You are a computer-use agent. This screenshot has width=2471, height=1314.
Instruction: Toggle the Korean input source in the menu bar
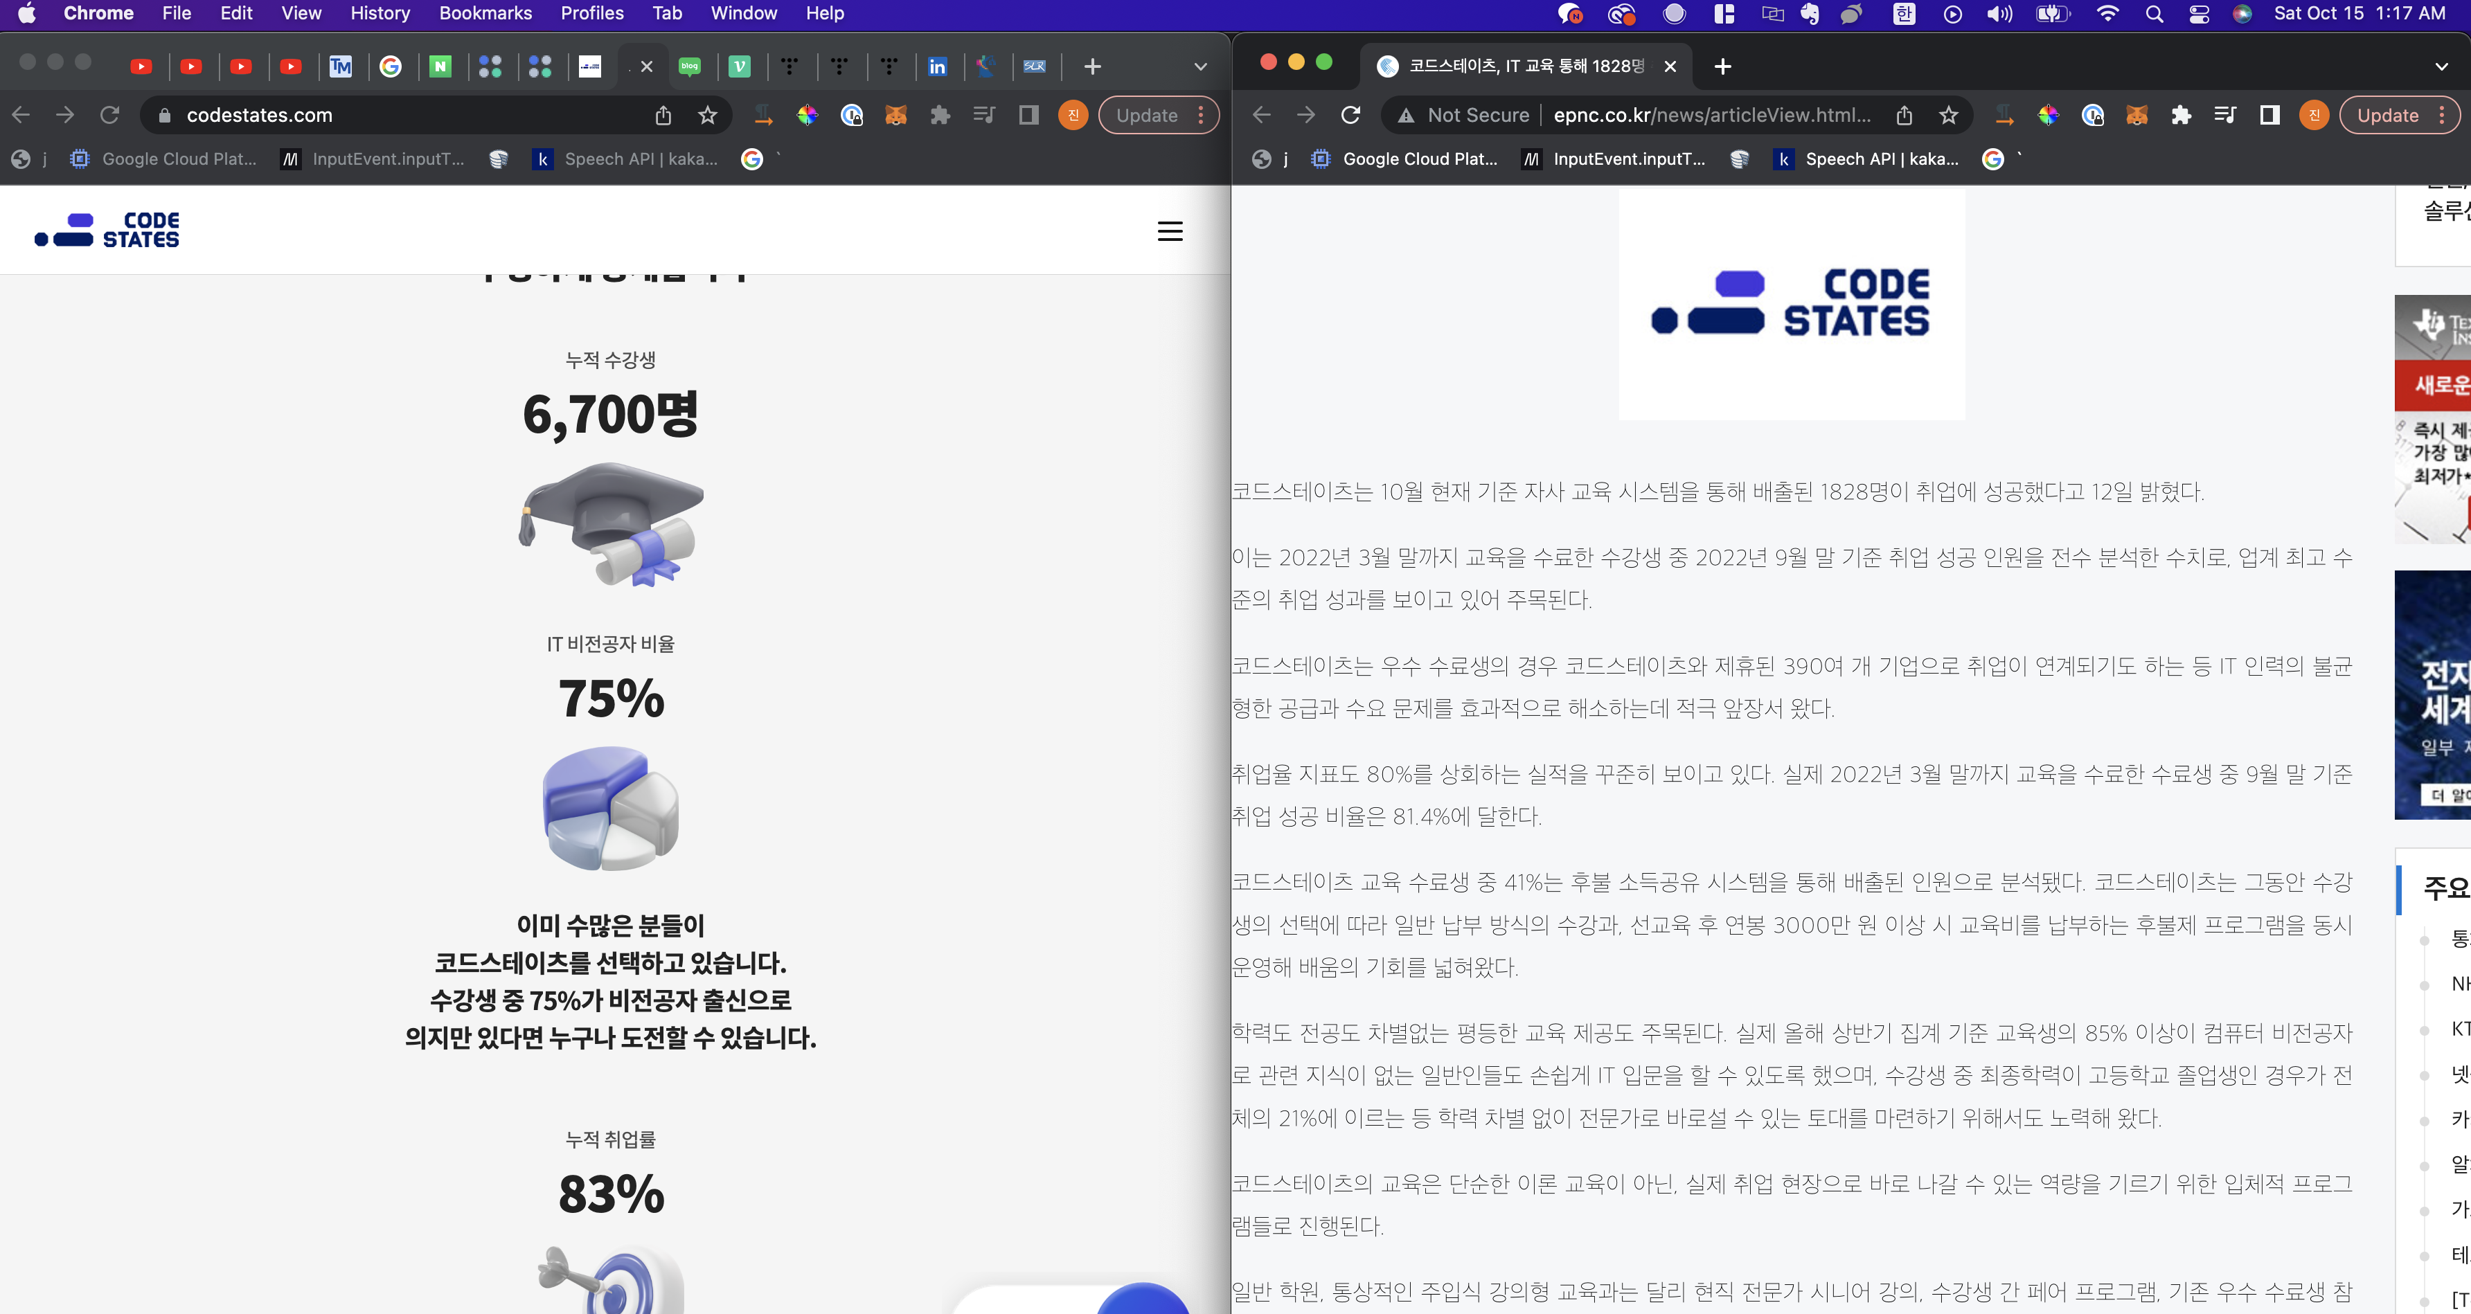tap(1904, 13)
